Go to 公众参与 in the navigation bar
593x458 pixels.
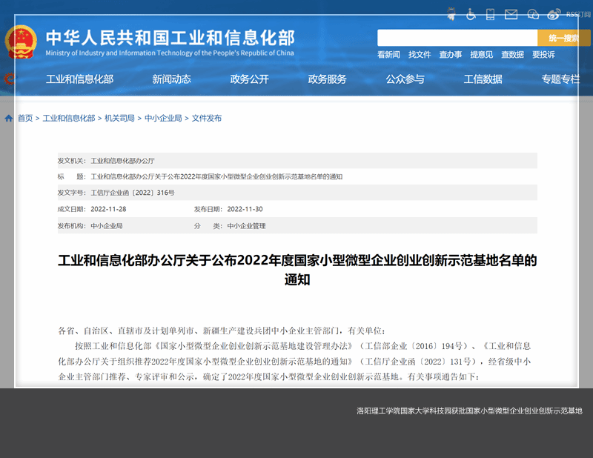click(405, 79)
